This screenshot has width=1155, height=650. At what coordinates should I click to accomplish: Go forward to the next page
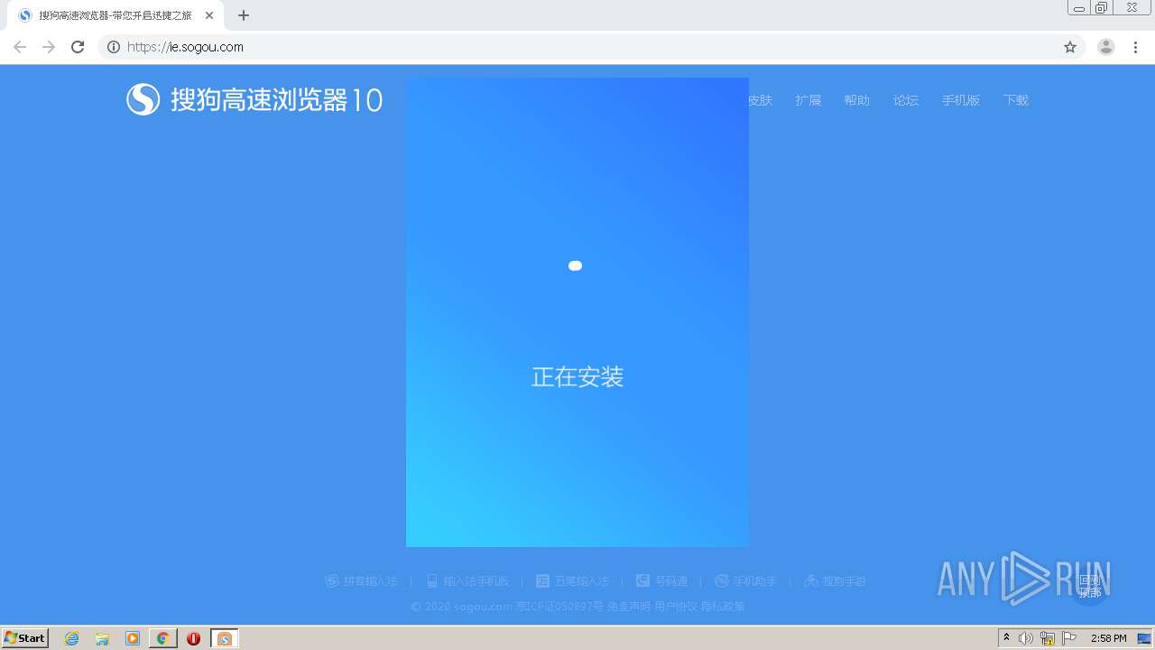49,47
